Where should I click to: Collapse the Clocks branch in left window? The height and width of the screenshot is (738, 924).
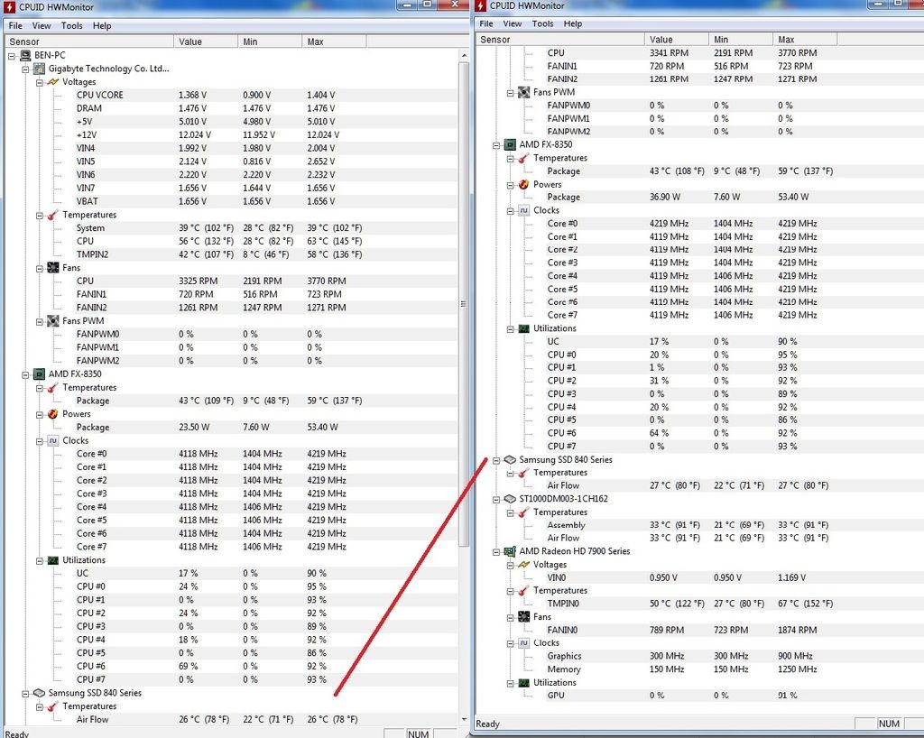point(40,441)
